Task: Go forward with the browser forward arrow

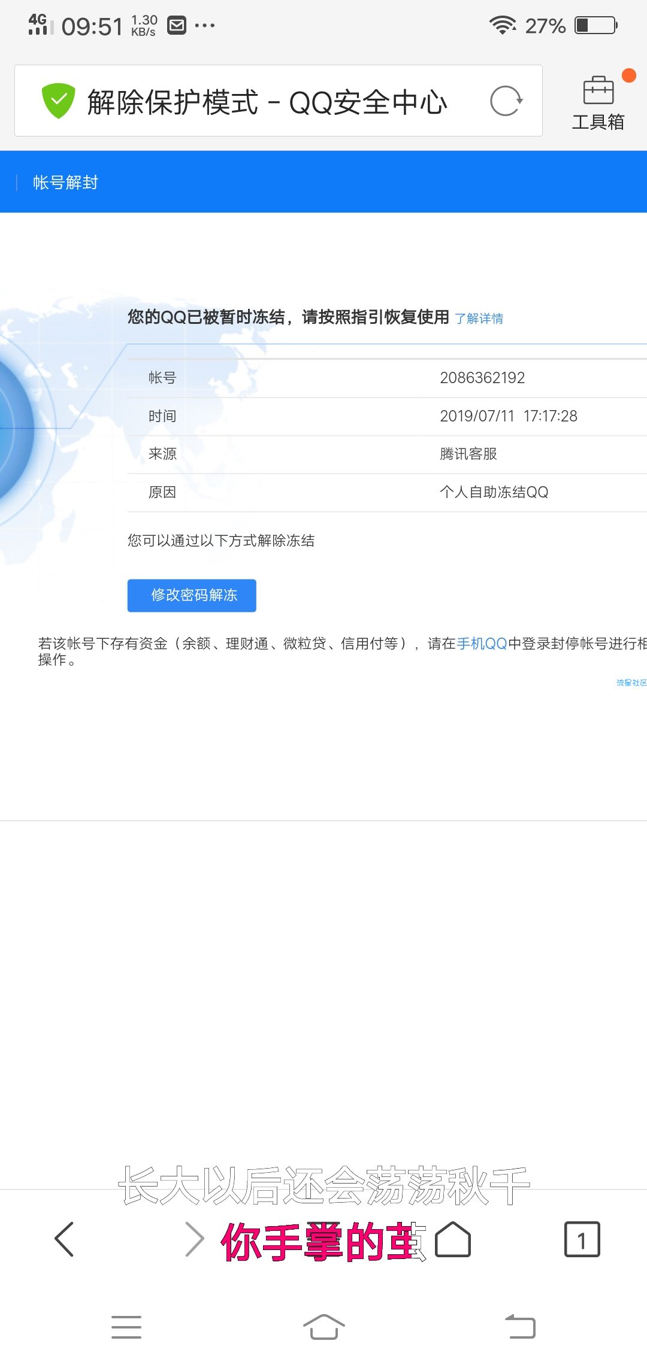Action: coord(195,1239)
